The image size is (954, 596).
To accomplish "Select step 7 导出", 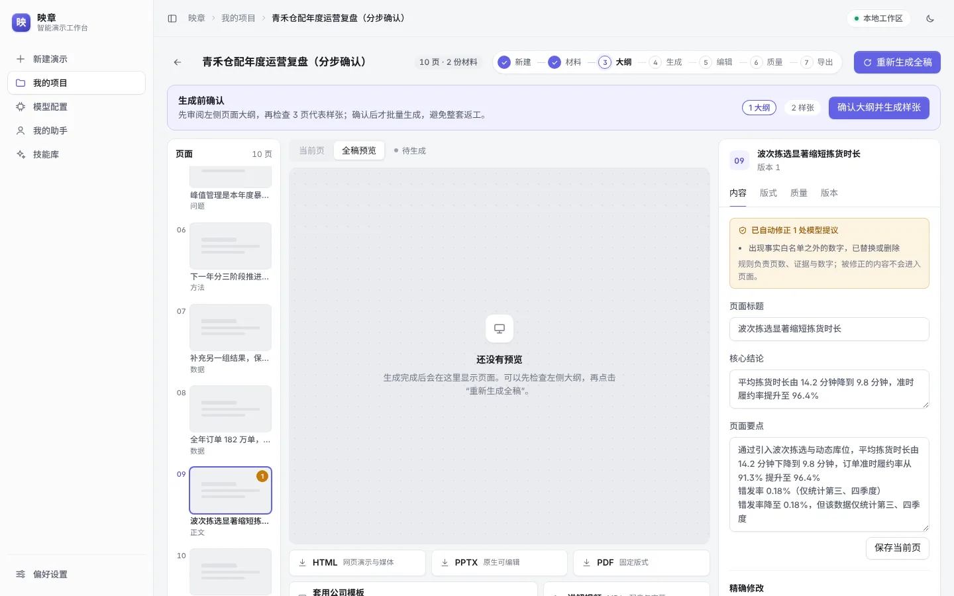I will tap(817, 62).
